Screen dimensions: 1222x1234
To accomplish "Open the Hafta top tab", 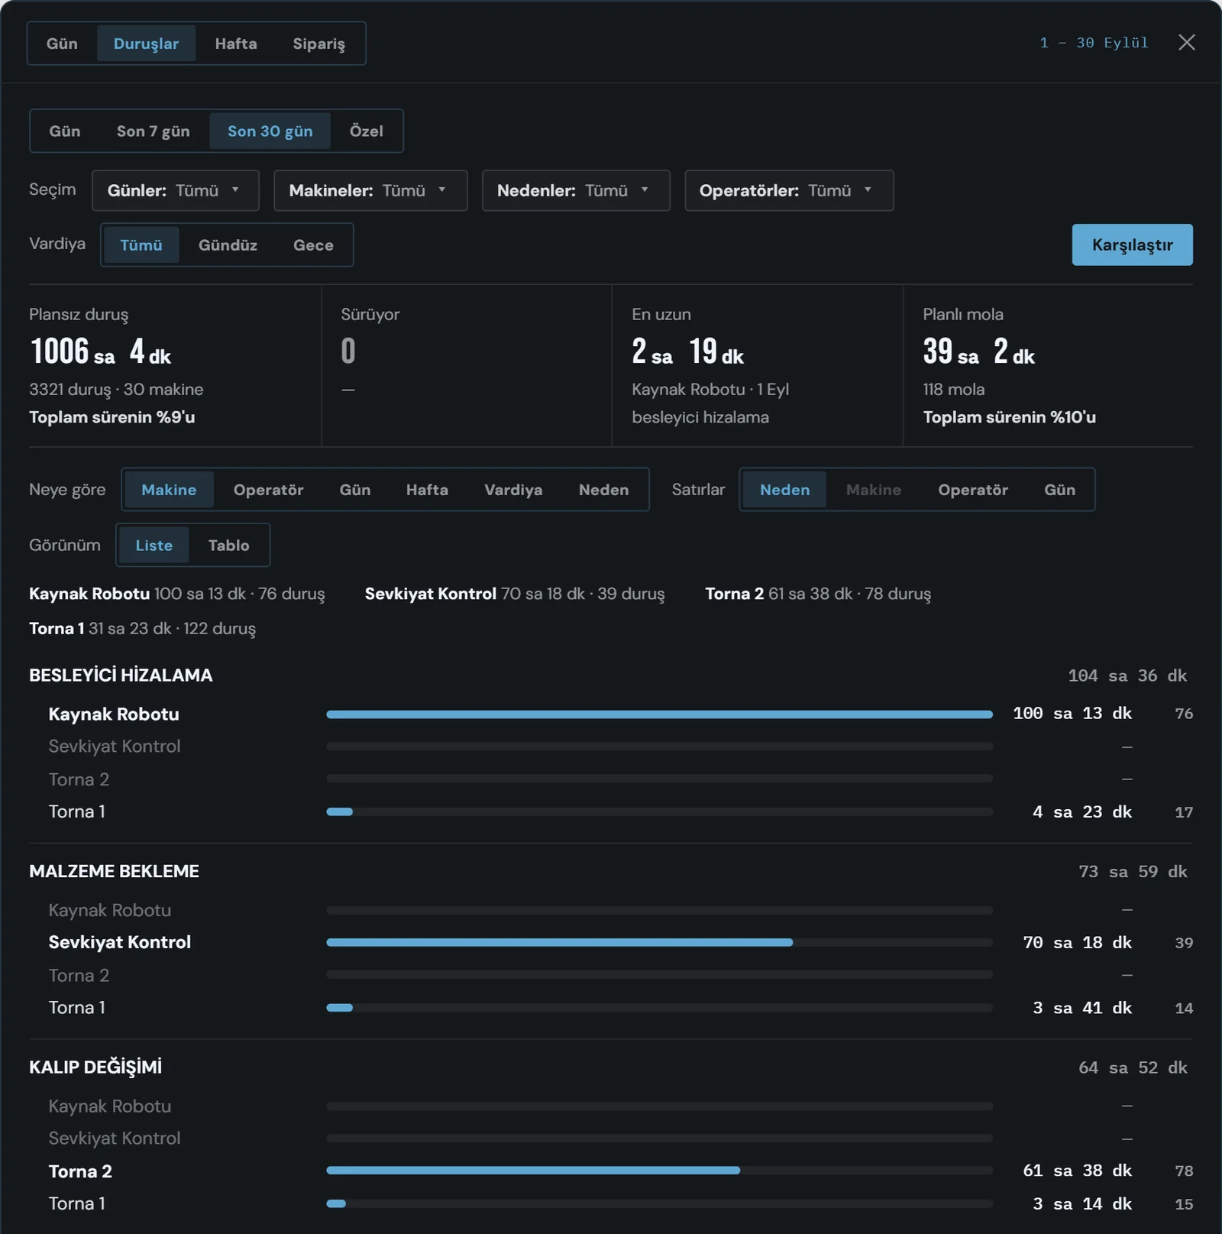I will pos(236,44).
